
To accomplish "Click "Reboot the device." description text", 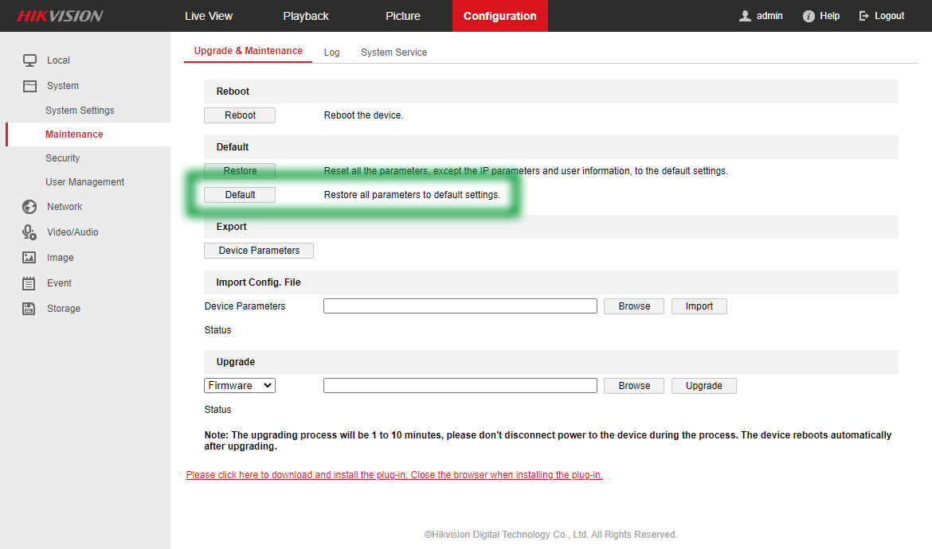I will pos(363,115).
